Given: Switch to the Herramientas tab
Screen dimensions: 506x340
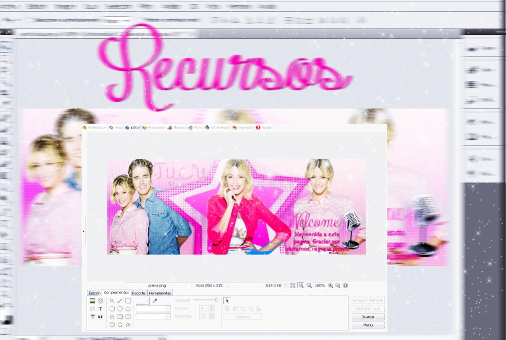Looking at the screenshot, I should (160, 293).
